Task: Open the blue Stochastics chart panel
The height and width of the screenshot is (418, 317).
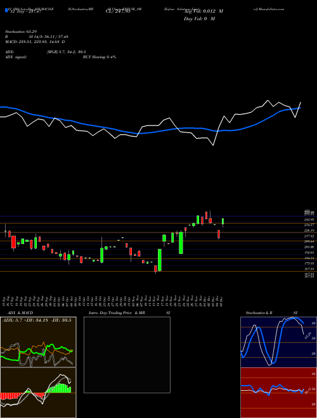Action: pyautogui.click(x=278, y=342)
